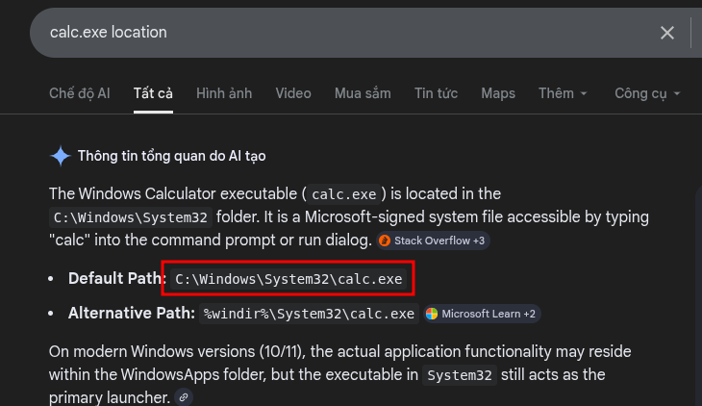Open Microsoft Learn +2 sources chip
Image resolution: width=702 pixels, height=406 pixels.
[x=482, y=314]
